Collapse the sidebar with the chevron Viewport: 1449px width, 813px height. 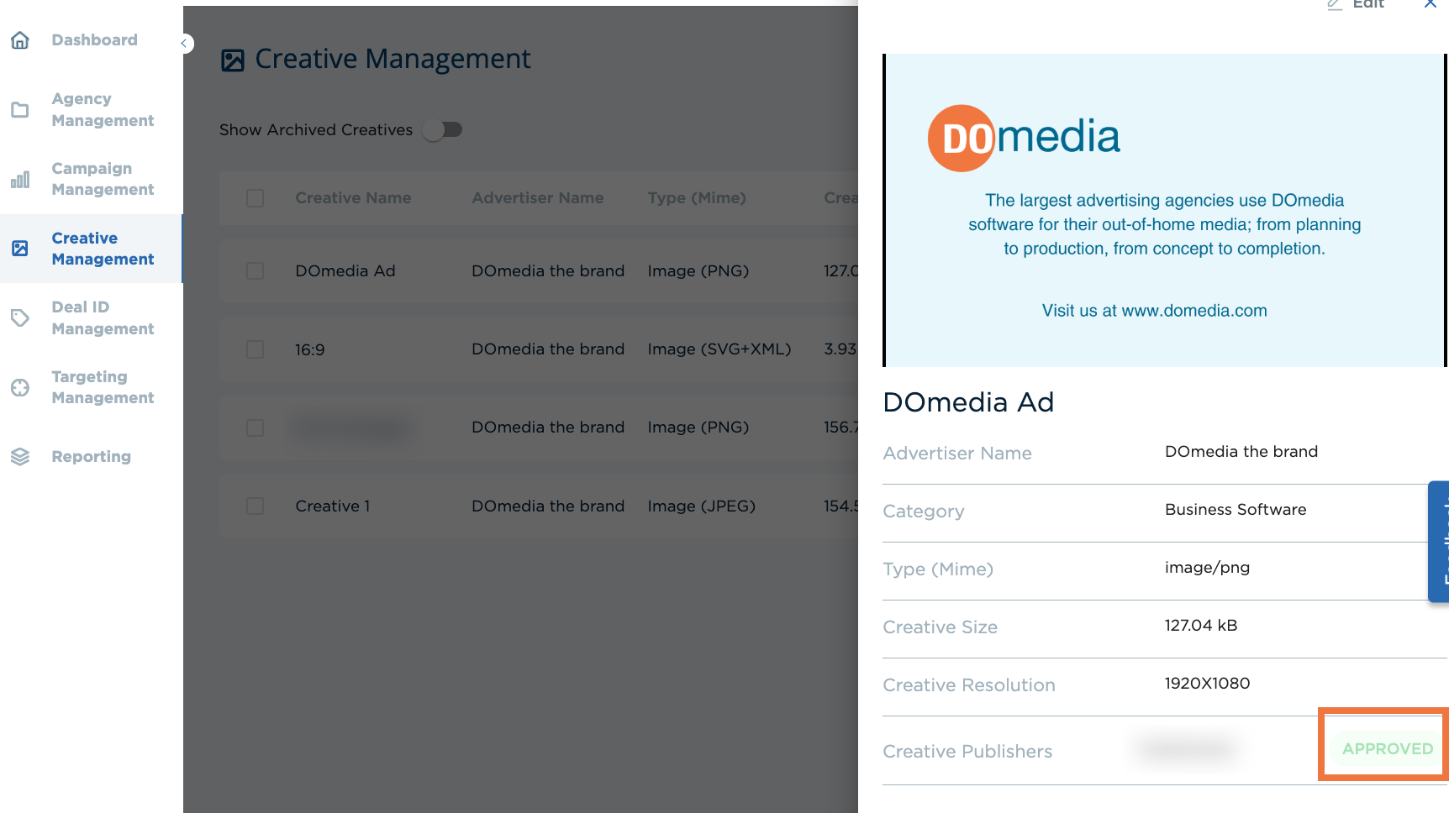tap(184, 44)
